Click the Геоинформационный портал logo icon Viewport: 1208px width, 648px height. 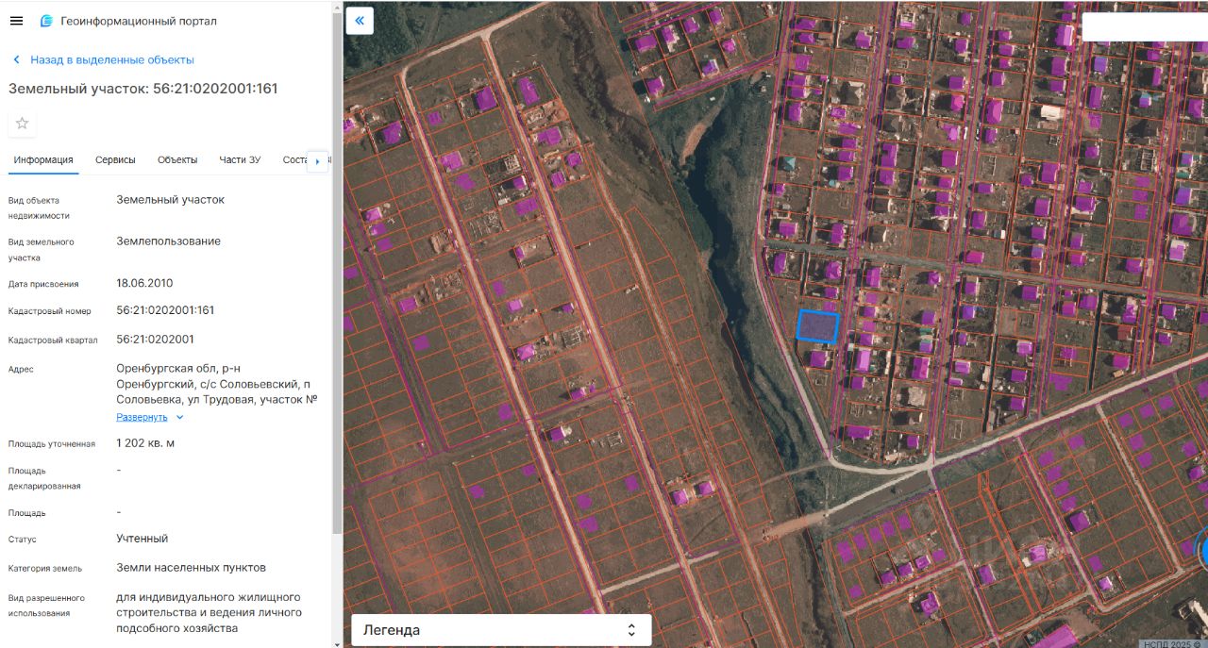[x=46, y=21]
